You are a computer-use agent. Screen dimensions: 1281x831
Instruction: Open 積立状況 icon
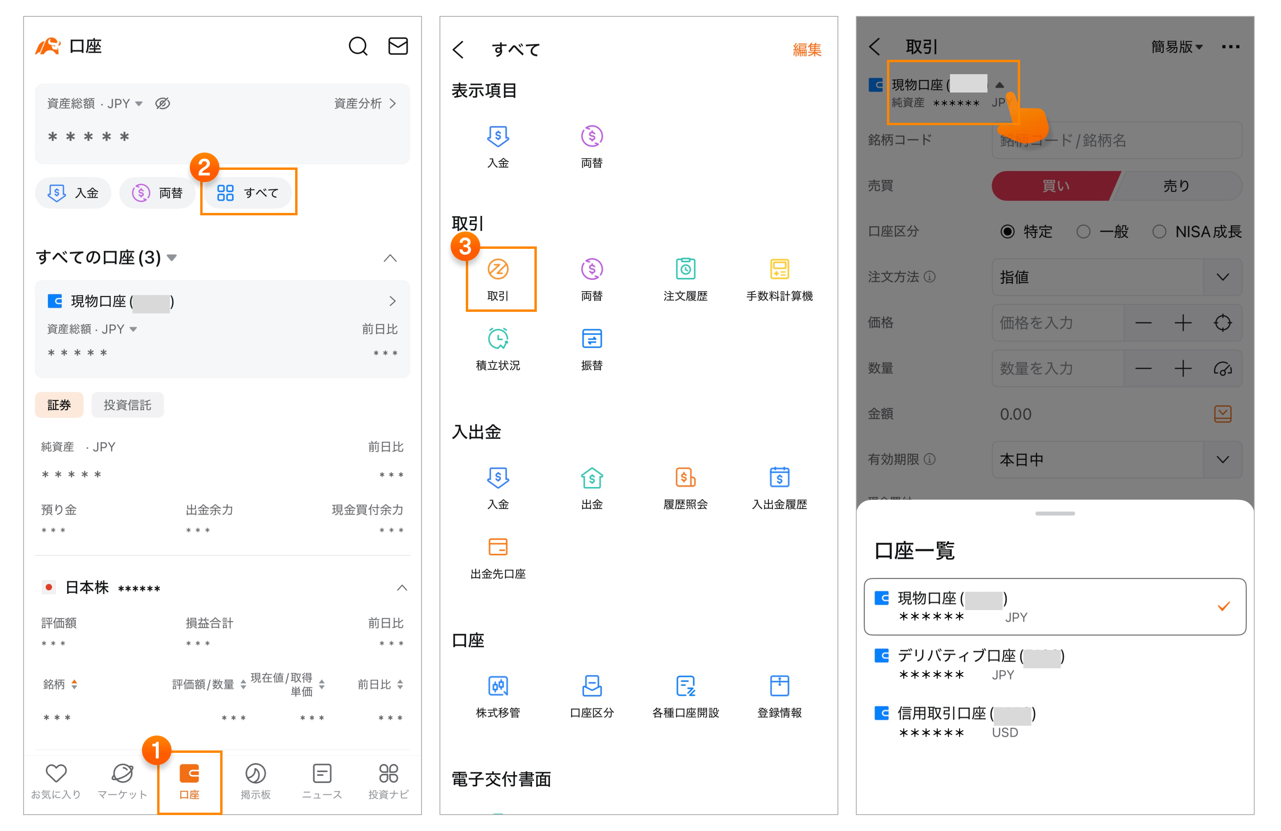pyautogui.click(x=498, y=349)
